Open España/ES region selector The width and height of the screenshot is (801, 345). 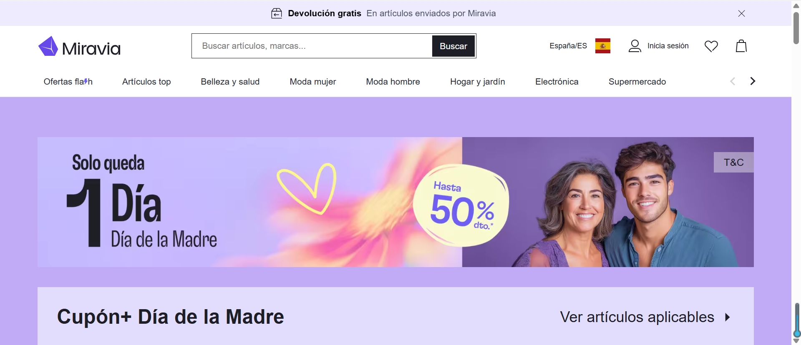tap(568, 46)
